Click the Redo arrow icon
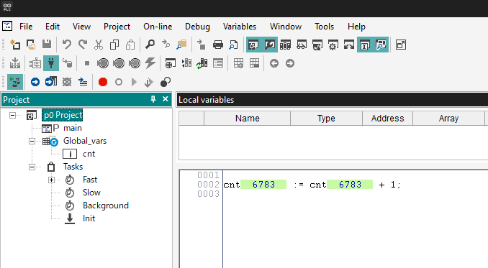 (83, 45)
